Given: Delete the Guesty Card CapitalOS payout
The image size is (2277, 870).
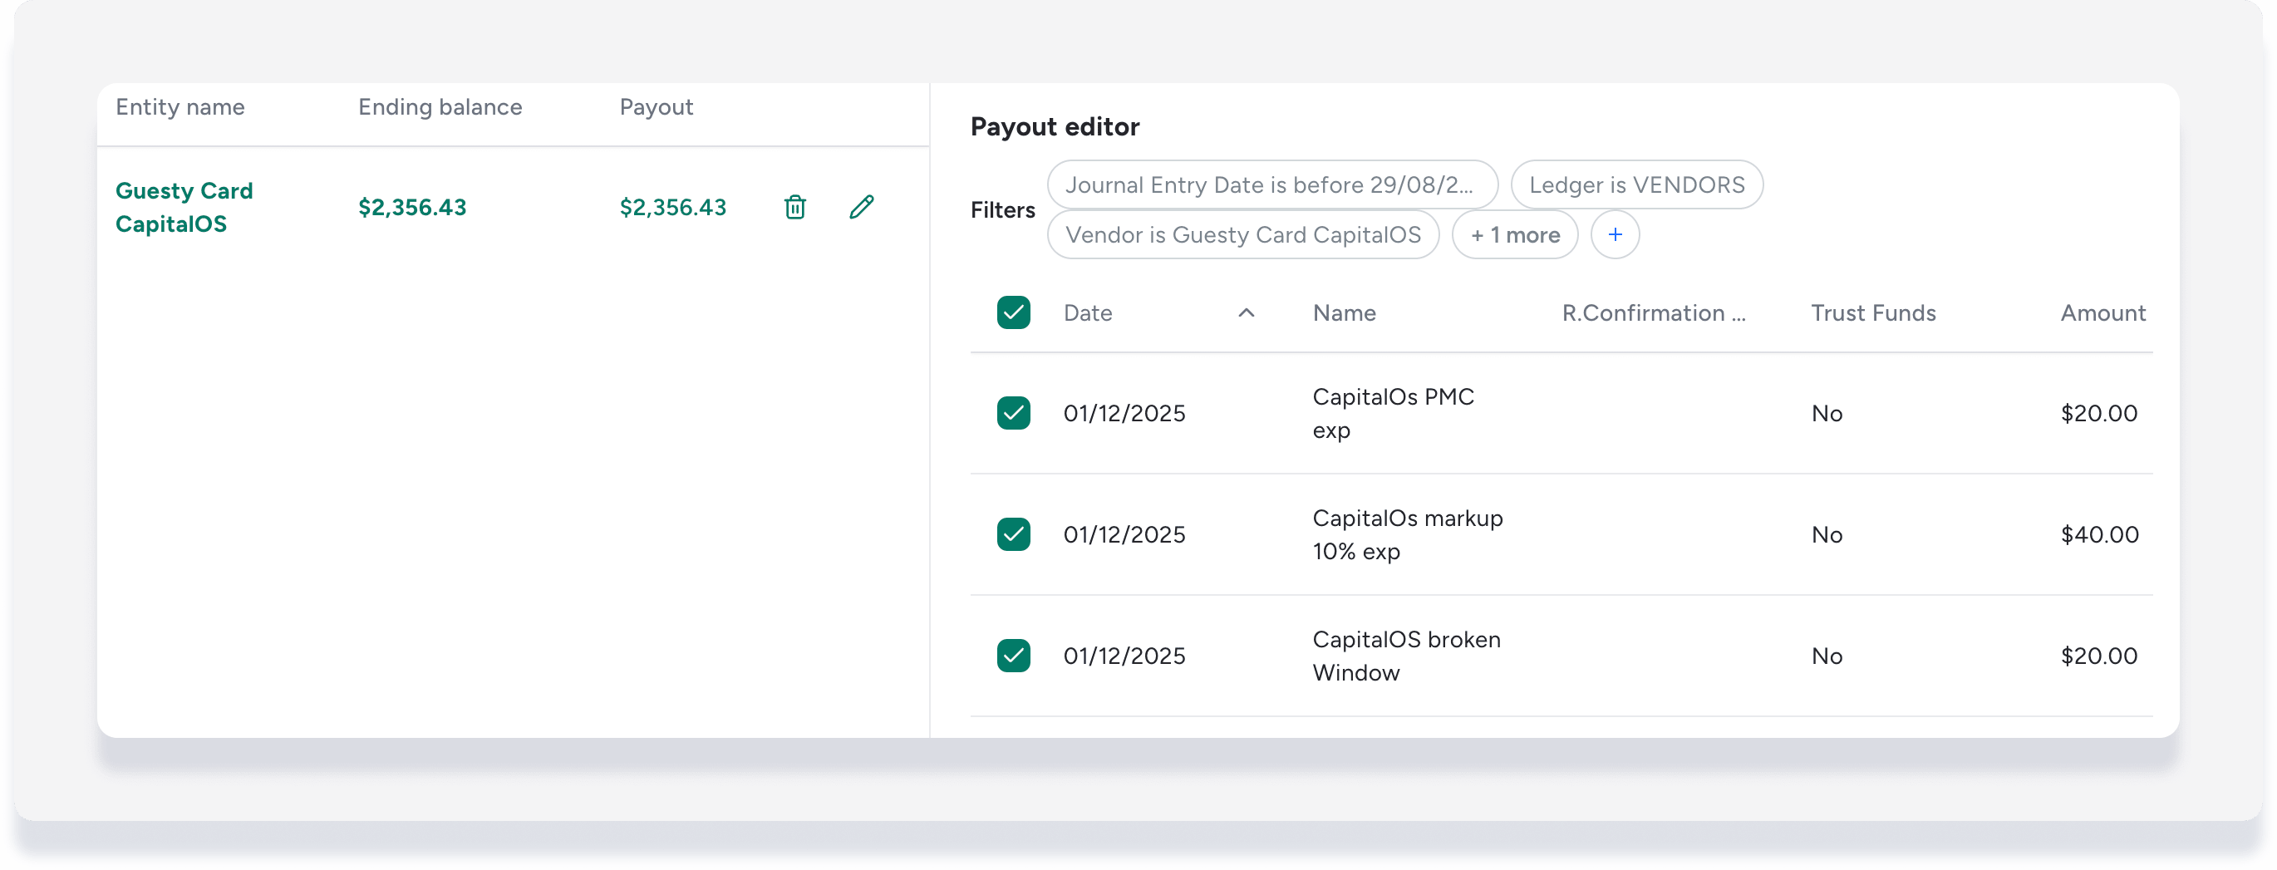Looking at the screenshot, I should click(794, 207).
